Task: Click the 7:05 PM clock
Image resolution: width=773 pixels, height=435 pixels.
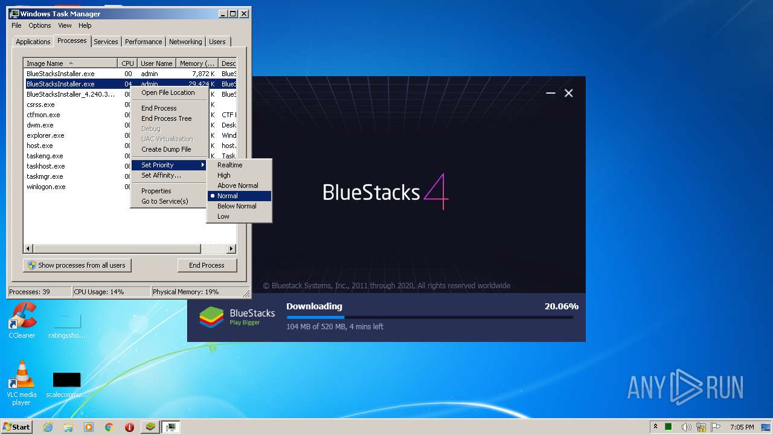Action: tap(742, 427)
